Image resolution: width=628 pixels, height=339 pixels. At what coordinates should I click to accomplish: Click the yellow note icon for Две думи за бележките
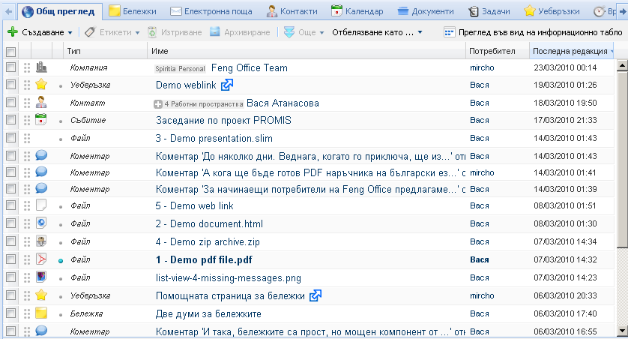pos(41,313)
